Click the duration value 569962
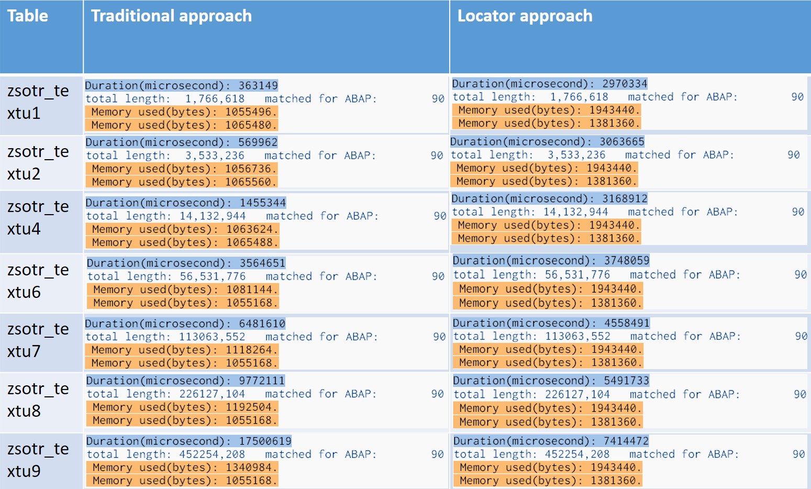The height and width of the screenshot is (489, 811). point(258,142)
